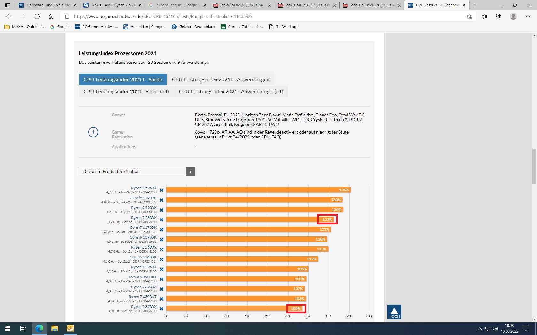Hide Ryzen 7 3800XT row with X icon
Screen dimensions: 537x335
161,299
